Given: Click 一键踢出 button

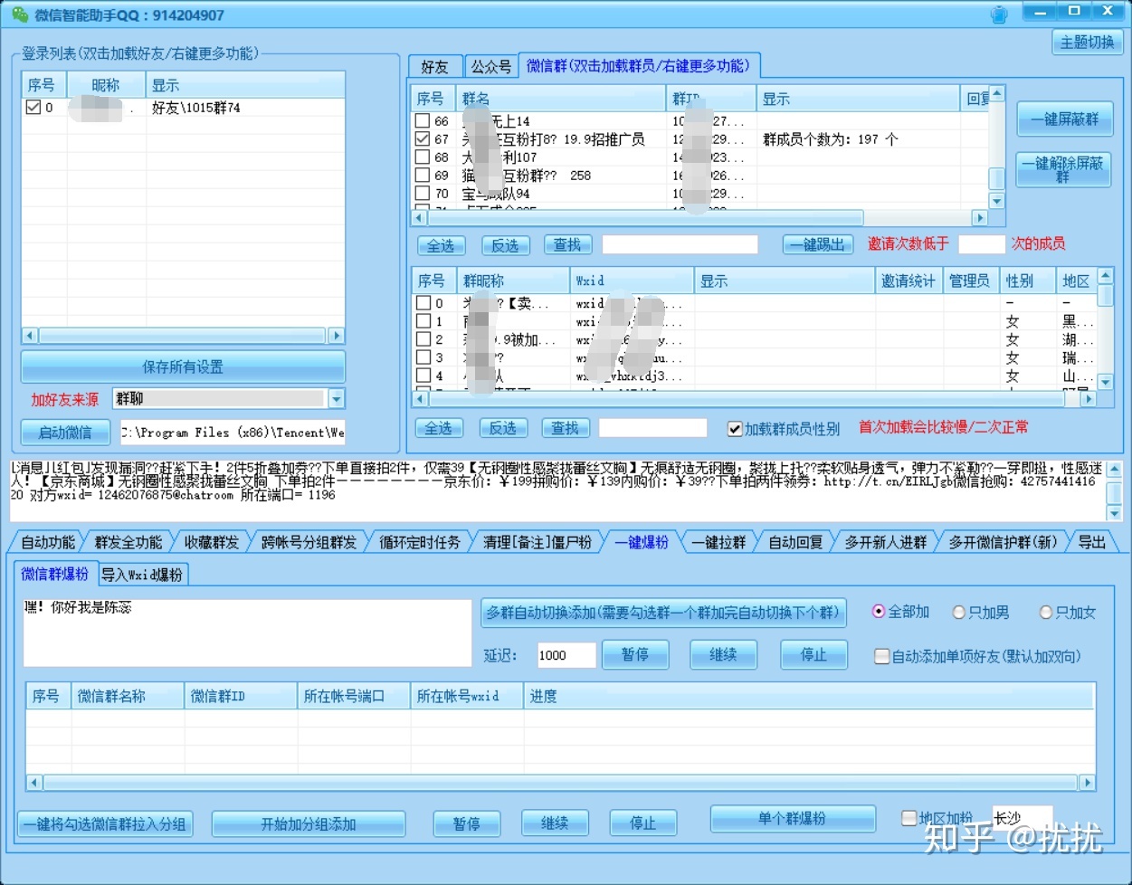Looking at the screenshot, I should click(x=817, y=244).
